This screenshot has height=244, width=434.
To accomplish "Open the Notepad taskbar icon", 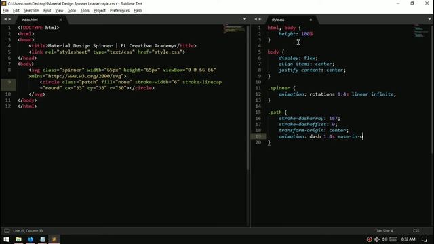I will (42, 239).
